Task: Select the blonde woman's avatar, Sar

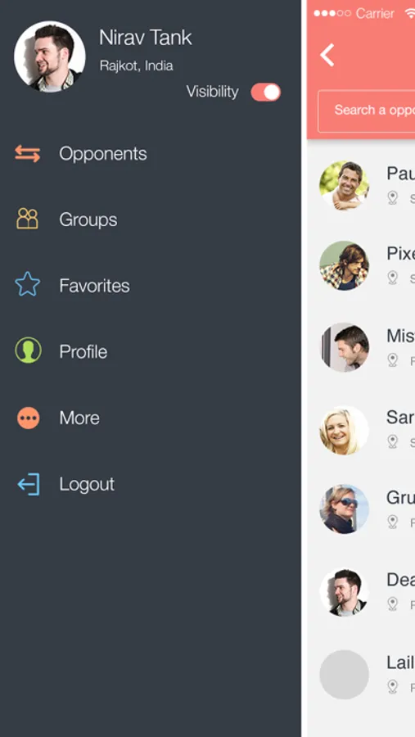Action: pyautogui.click(x=344, y=431)
